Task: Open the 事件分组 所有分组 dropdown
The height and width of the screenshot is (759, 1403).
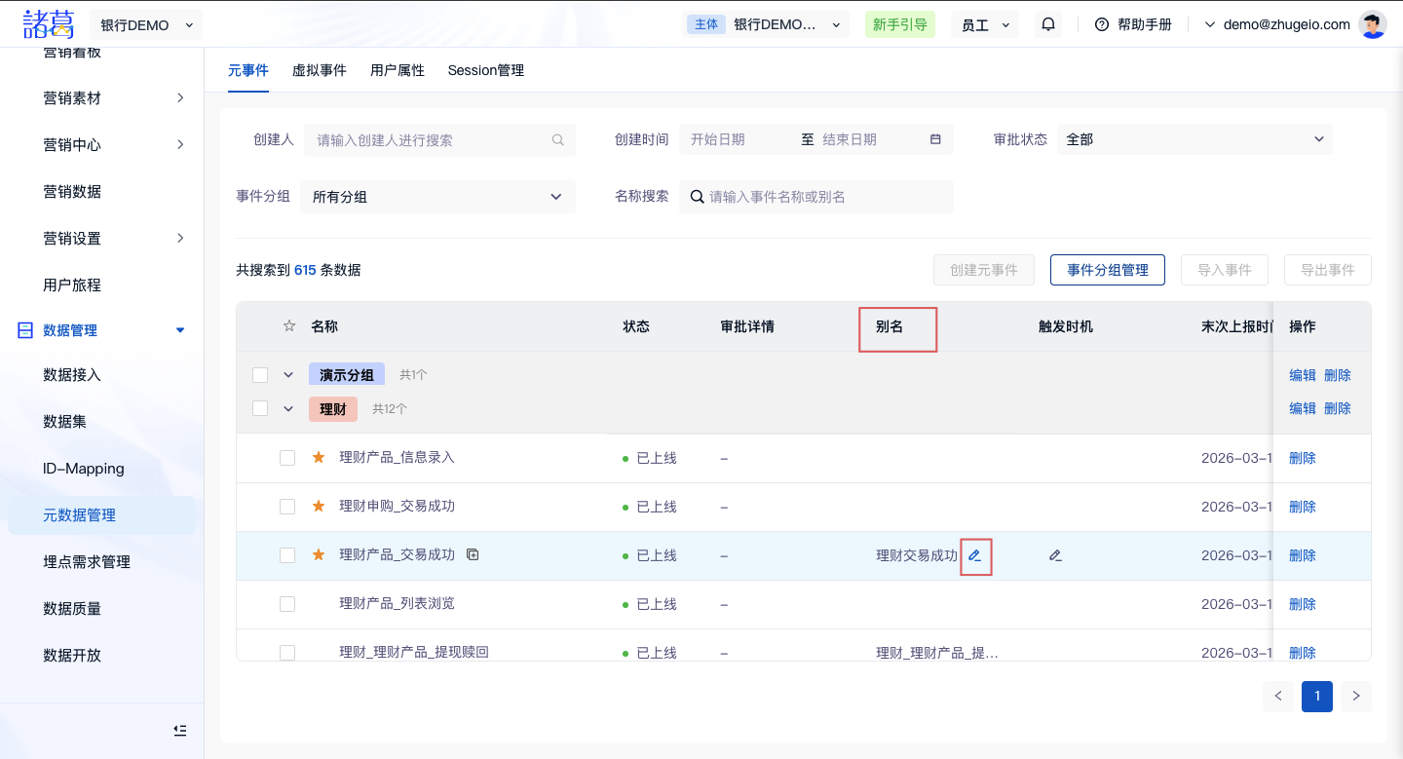Action: pos(437,197)
